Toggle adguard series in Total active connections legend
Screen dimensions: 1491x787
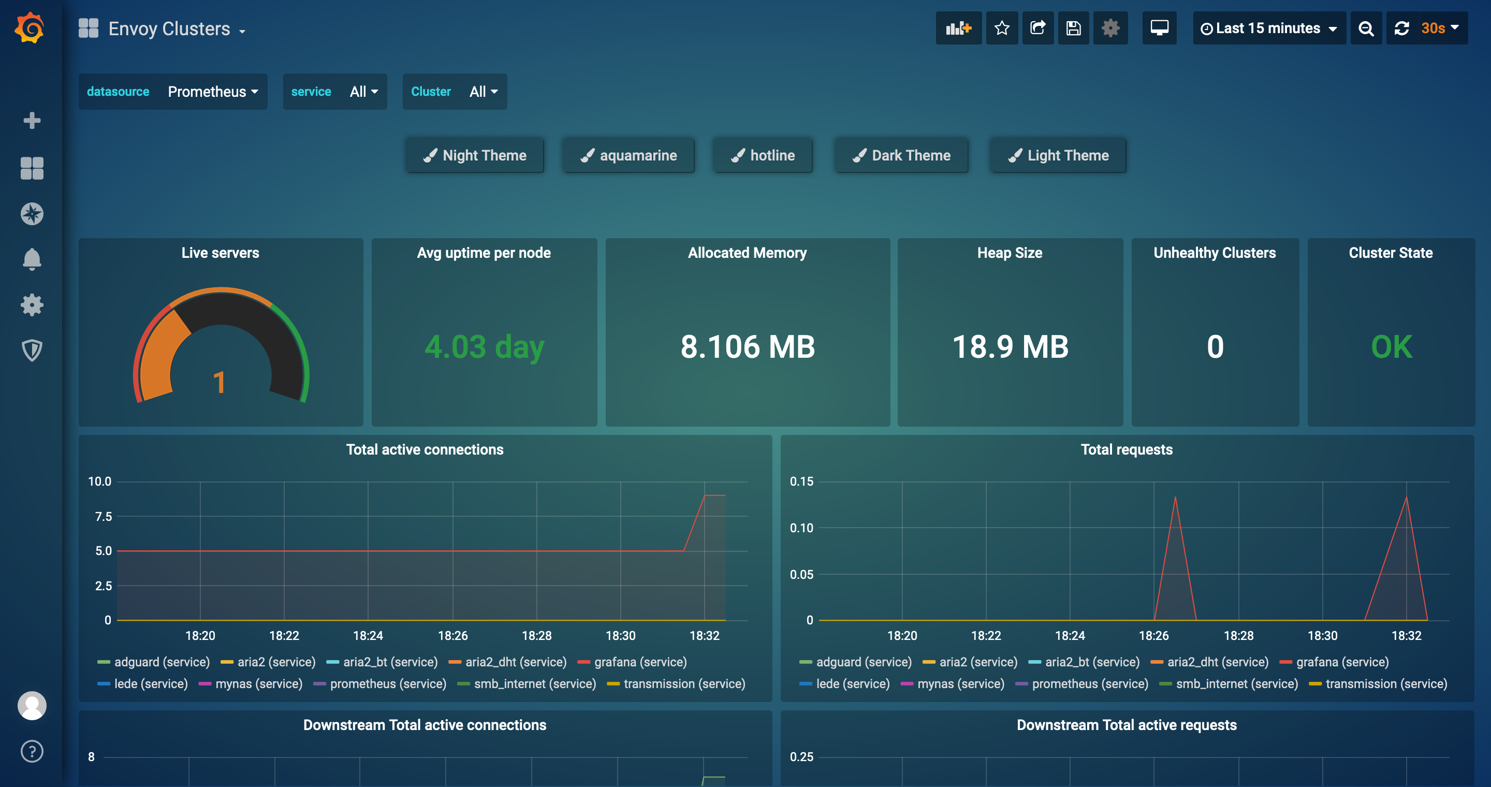pyautogui.click(x=162, y=662)
